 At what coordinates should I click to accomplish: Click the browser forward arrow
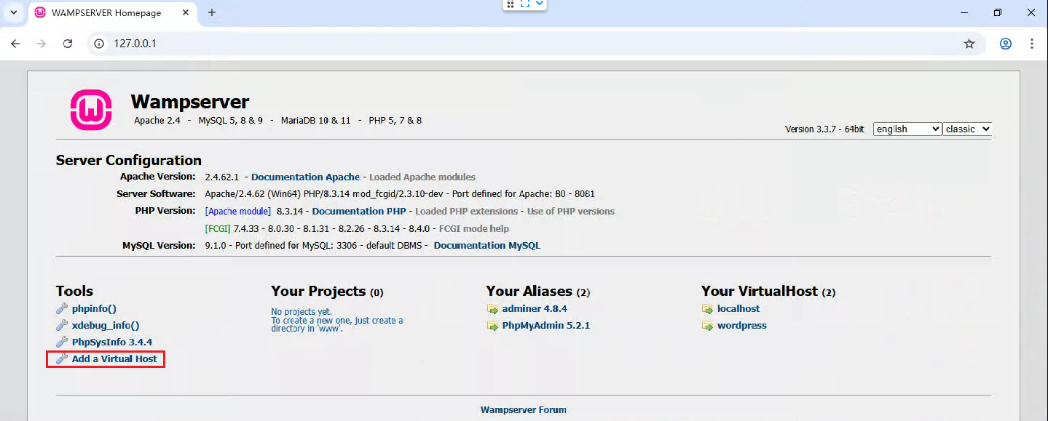(42, 44)
